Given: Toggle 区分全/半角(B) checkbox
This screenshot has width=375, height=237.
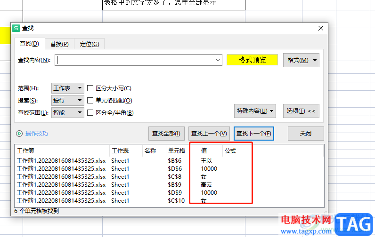Looking at the screenshot, I should [x=90, y=113].
